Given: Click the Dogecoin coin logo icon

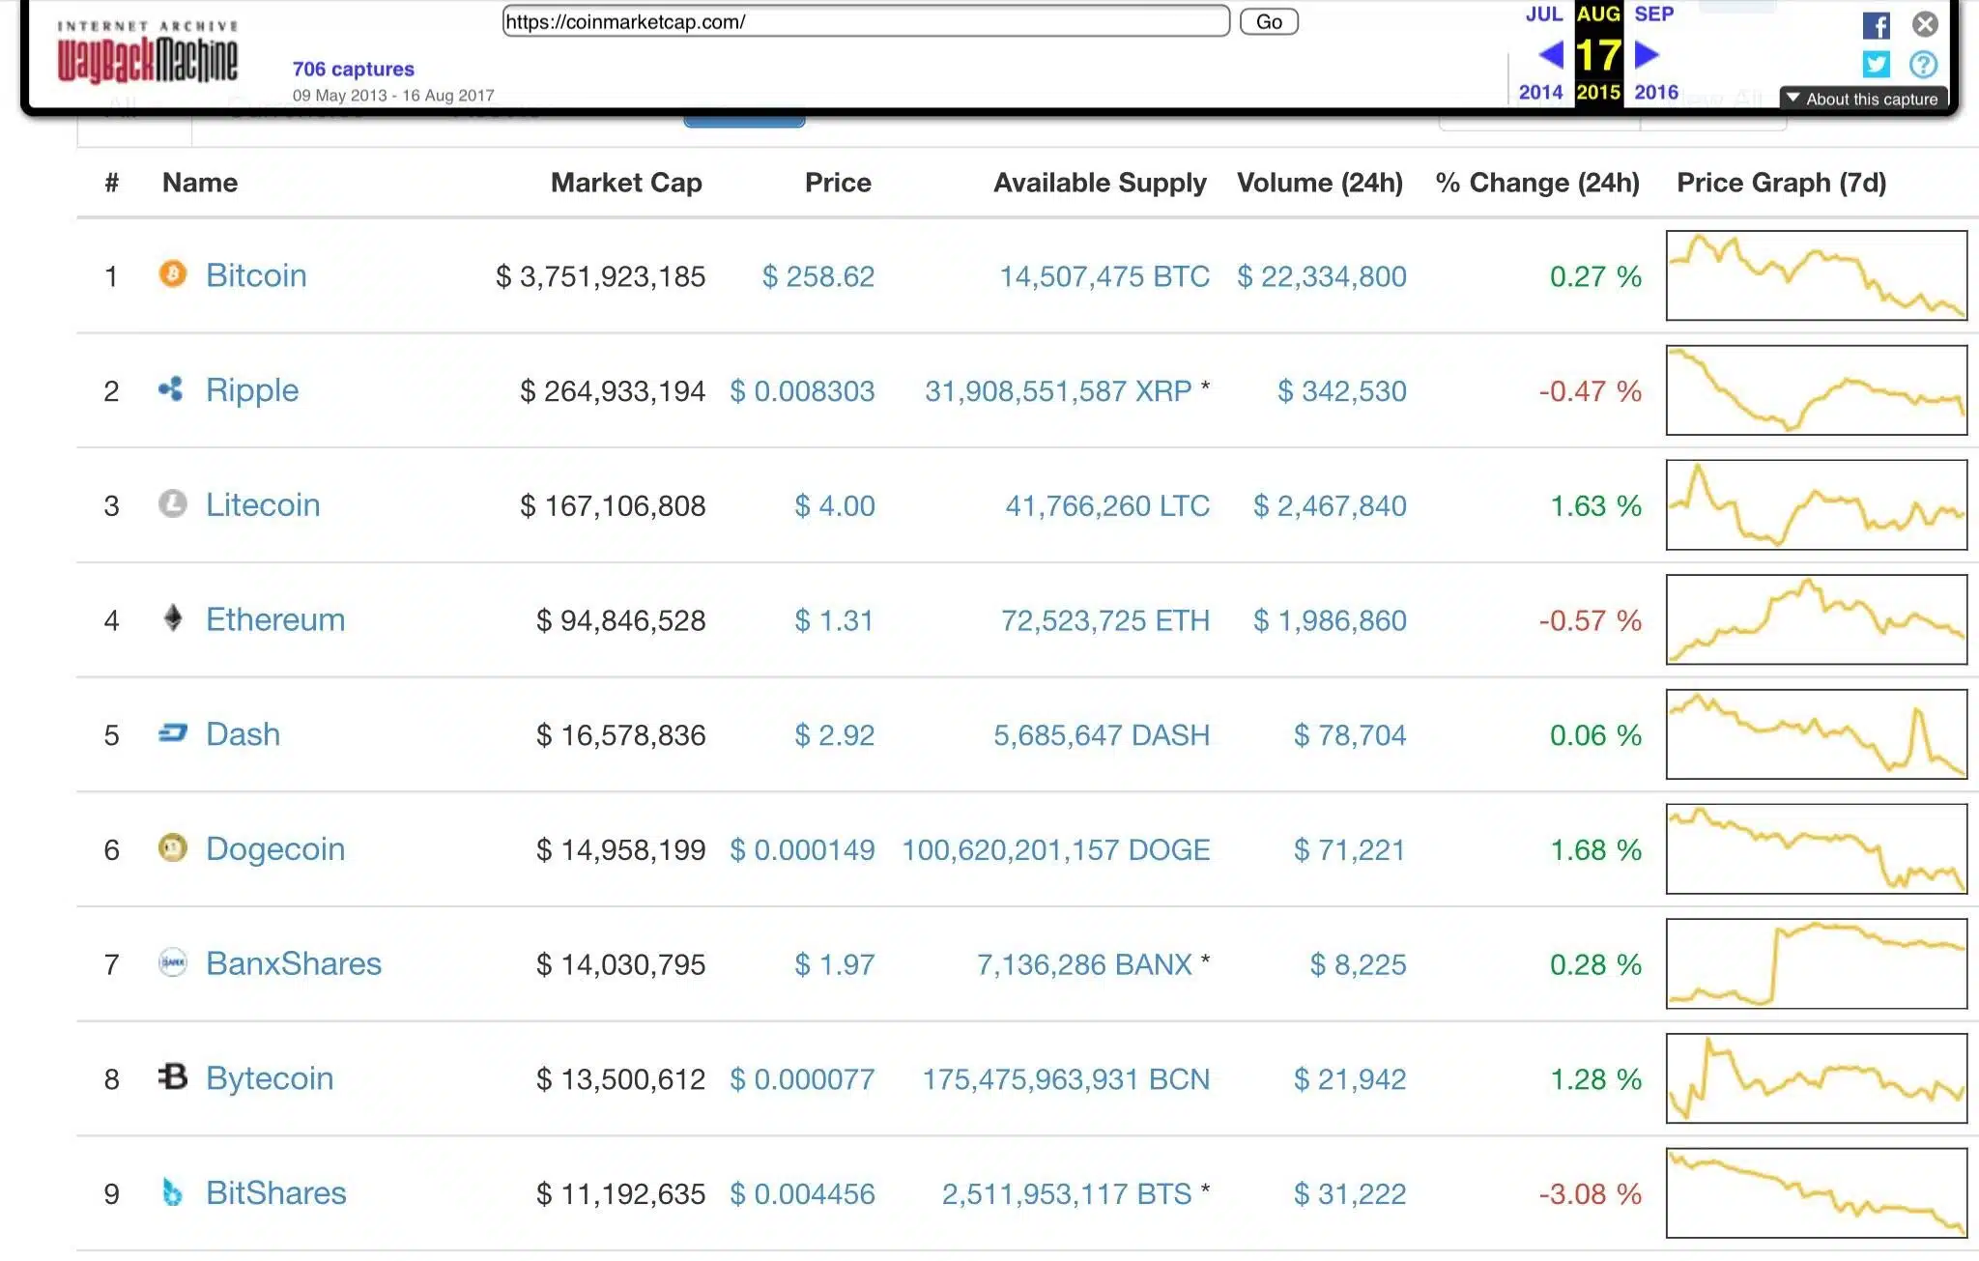Looking at the screenshot, I should (172, 849).
